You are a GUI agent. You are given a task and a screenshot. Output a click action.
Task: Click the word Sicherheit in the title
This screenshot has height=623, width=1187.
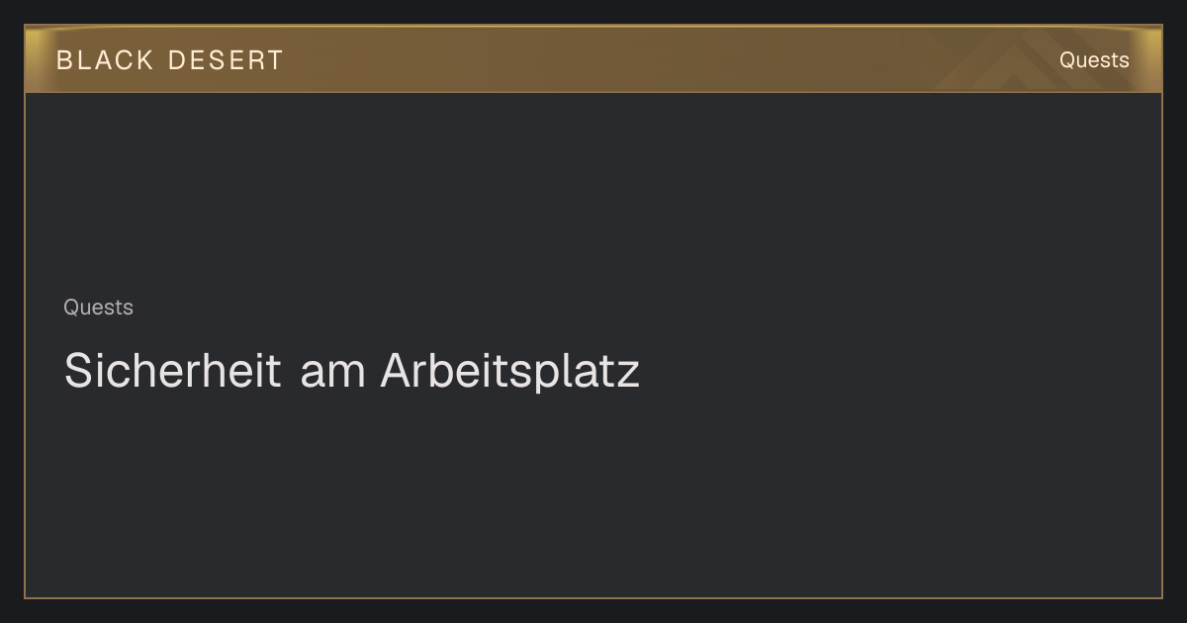173,371
